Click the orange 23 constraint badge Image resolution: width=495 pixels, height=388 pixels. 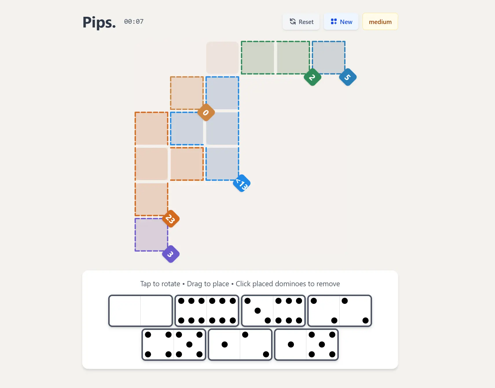[171, 219]
